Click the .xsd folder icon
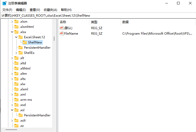196x132 pixels. (x=16, y=105)
